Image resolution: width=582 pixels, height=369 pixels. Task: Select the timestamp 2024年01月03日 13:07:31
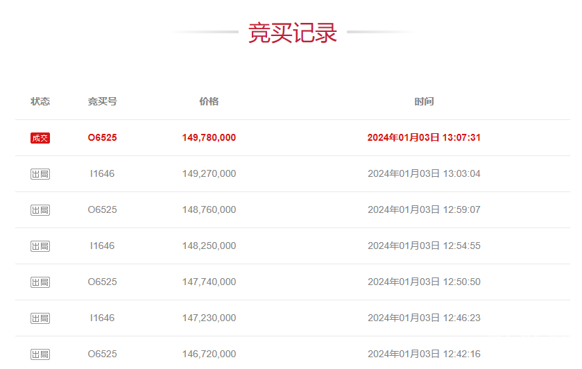click(424, 138)
